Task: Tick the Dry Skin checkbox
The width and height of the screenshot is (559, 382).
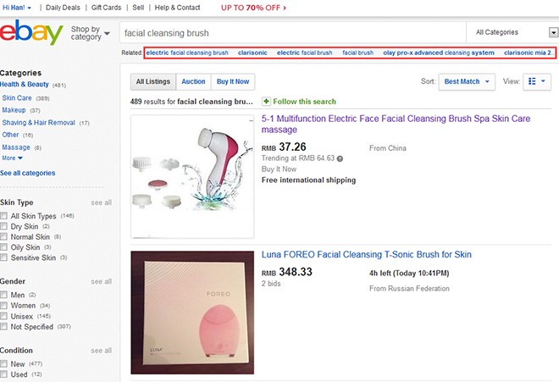Action: 4,226
